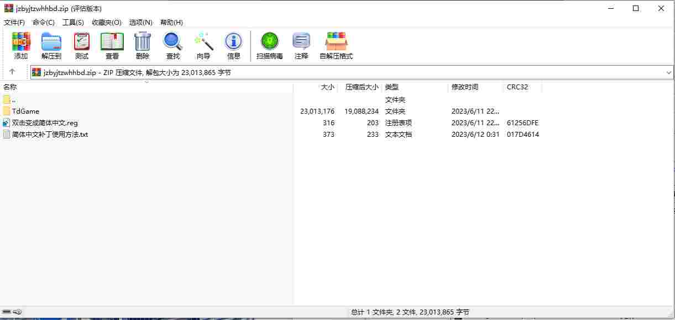The image size is (675, 320).
Task: Minimize the WinRAR window
Action: [x=611, y=8]
